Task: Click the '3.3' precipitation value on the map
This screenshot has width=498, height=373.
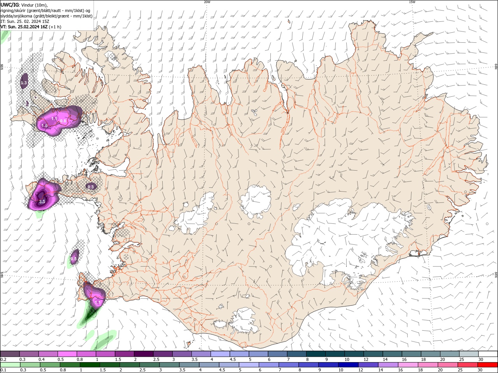Action: point(42,202)
